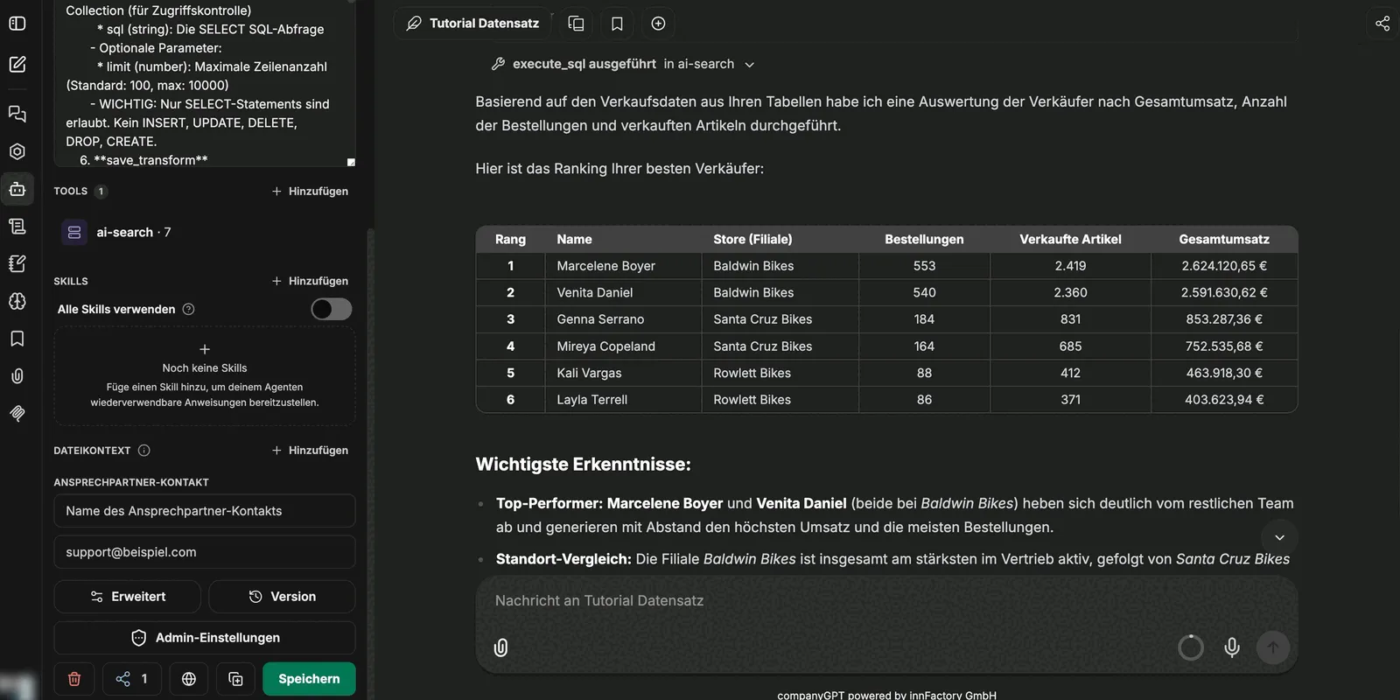
Task: Toggle Alle Skills verwenden switch
Action: (332, 309)
